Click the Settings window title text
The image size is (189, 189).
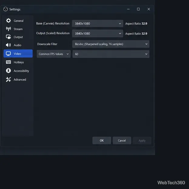pos(15,9)
